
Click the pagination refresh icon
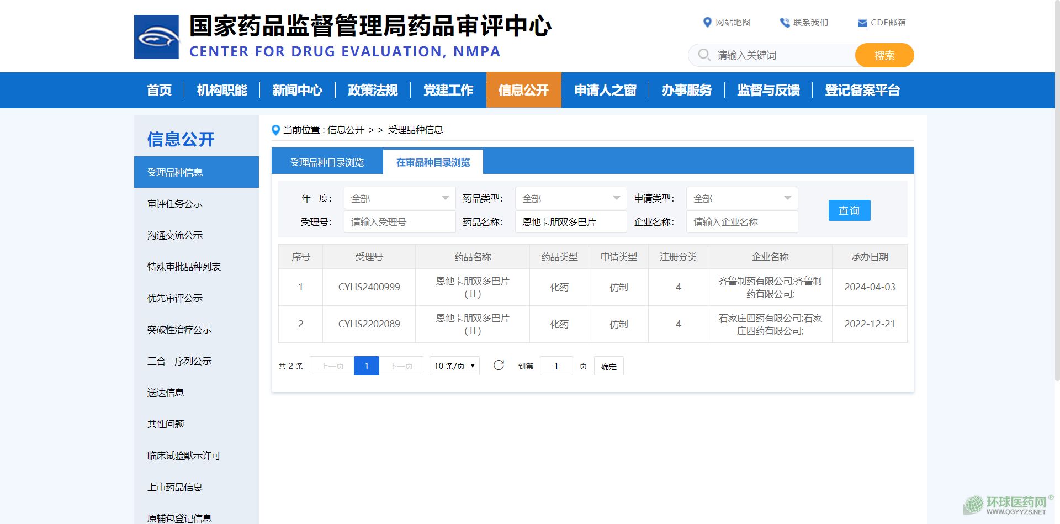pos(499,366)
